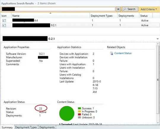Click the red Failed legend swatch
160x129 pixels.
click(79, 114)
